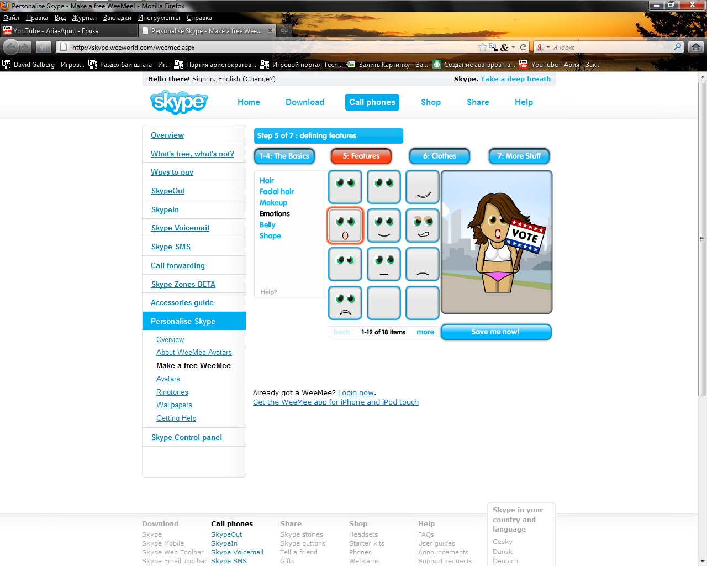This screenshot has height=566, width=707.
Task: Open the Партия аристократов bookmark
Action: (x=216, y=65)
